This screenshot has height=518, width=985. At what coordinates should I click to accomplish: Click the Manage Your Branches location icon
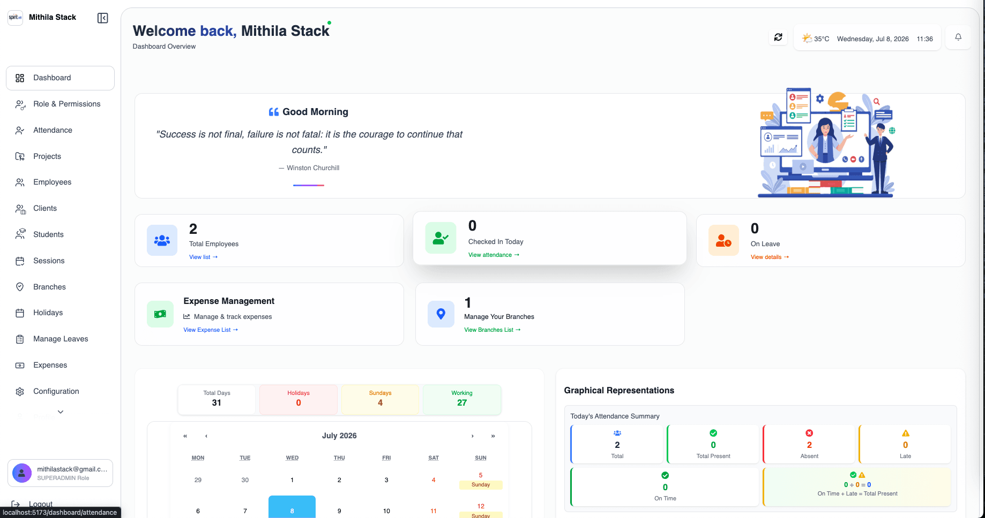(441, 314)
